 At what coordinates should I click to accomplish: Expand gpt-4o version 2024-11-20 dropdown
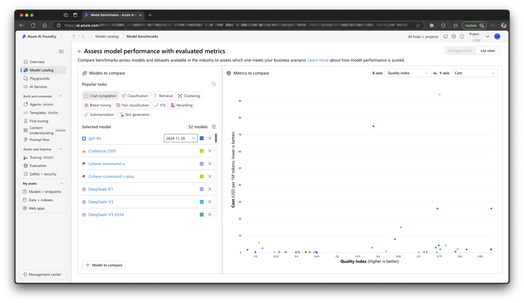181,138
